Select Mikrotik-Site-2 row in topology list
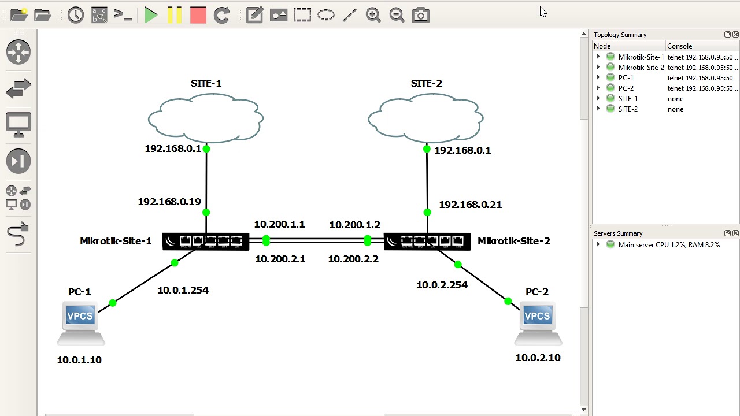This screenshot has width=740, height=416. pyautogui.click(x=666, y=68)
